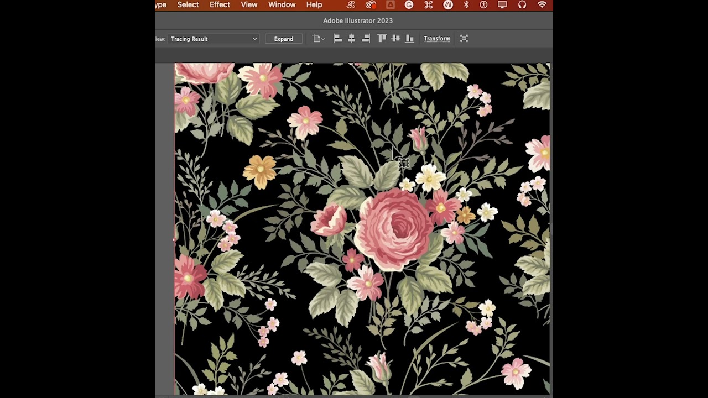Click the Grammarly G menu bar icon

coord(409,5)
